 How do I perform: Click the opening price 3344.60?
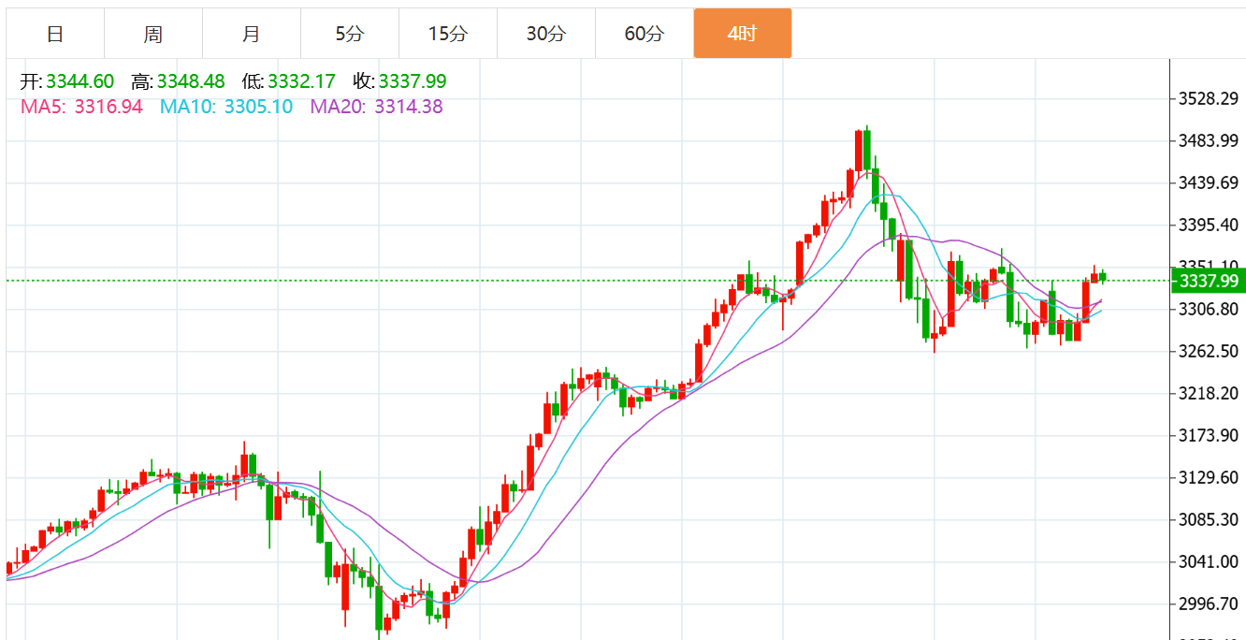click(x=80, y=81)
